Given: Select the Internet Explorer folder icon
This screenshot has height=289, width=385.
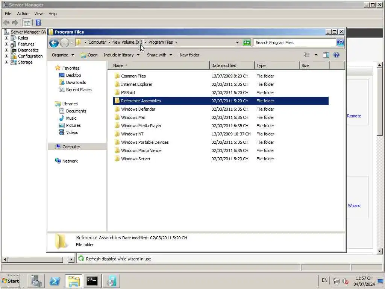Looking at the screenshot, I should 117,84.
